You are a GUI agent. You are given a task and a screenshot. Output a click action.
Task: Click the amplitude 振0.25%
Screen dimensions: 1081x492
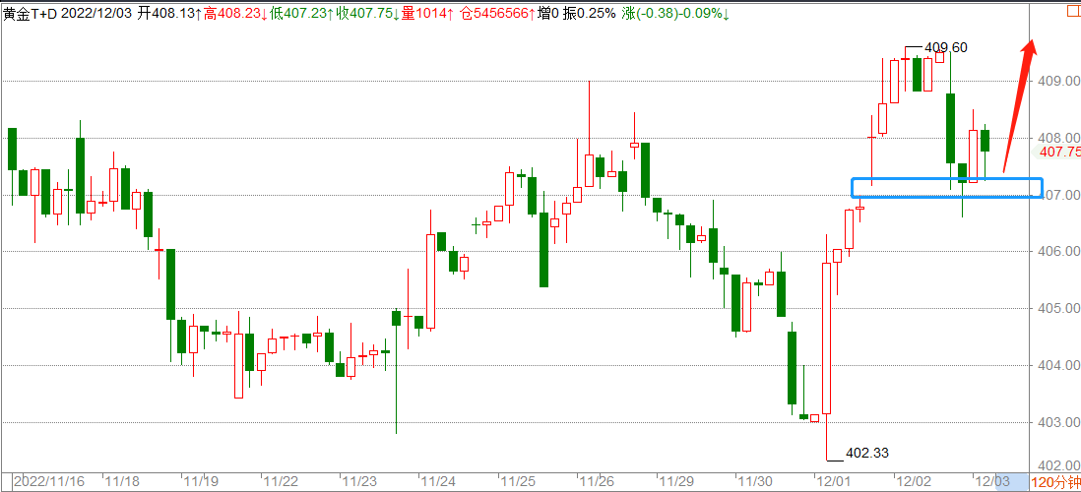click(x=590, y=15)
